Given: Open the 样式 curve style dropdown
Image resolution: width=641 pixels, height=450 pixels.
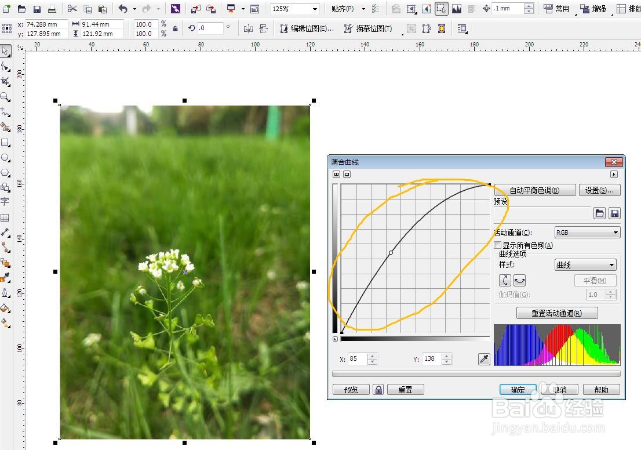Looking at the screenshot, I should pyautogui.click(x=585, y=264).
